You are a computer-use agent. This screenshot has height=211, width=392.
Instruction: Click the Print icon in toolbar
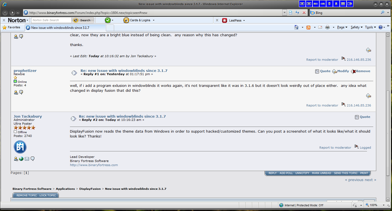pyautogui.click(x=327, y=27)
